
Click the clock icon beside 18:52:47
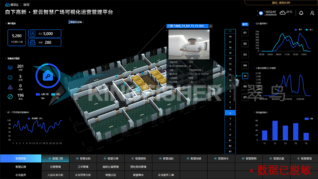pyautogui.click(x=261, y=13)
